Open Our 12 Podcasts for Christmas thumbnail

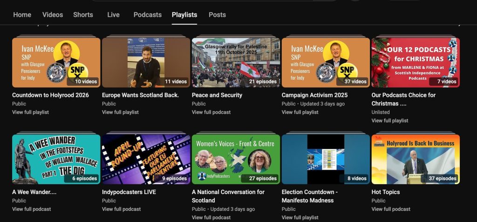coord(416,62)
